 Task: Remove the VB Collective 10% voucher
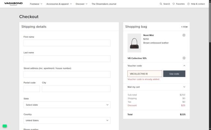pos(184,58)
